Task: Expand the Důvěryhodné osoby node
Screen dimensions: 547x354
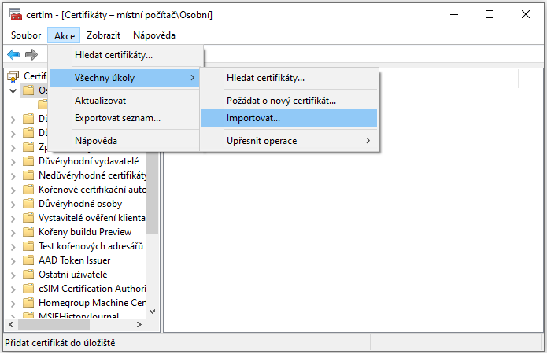Action: point(13,205)
